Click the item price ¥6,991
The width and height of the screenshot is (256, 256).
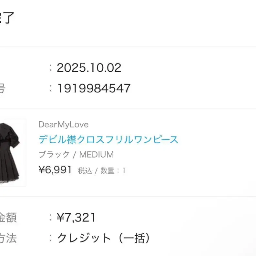55,170
